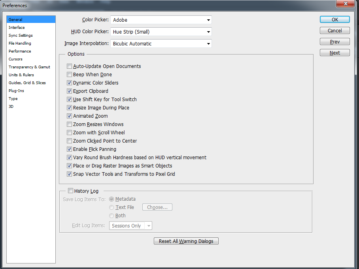Open the Color Picker dropdown

coord(161,20)
